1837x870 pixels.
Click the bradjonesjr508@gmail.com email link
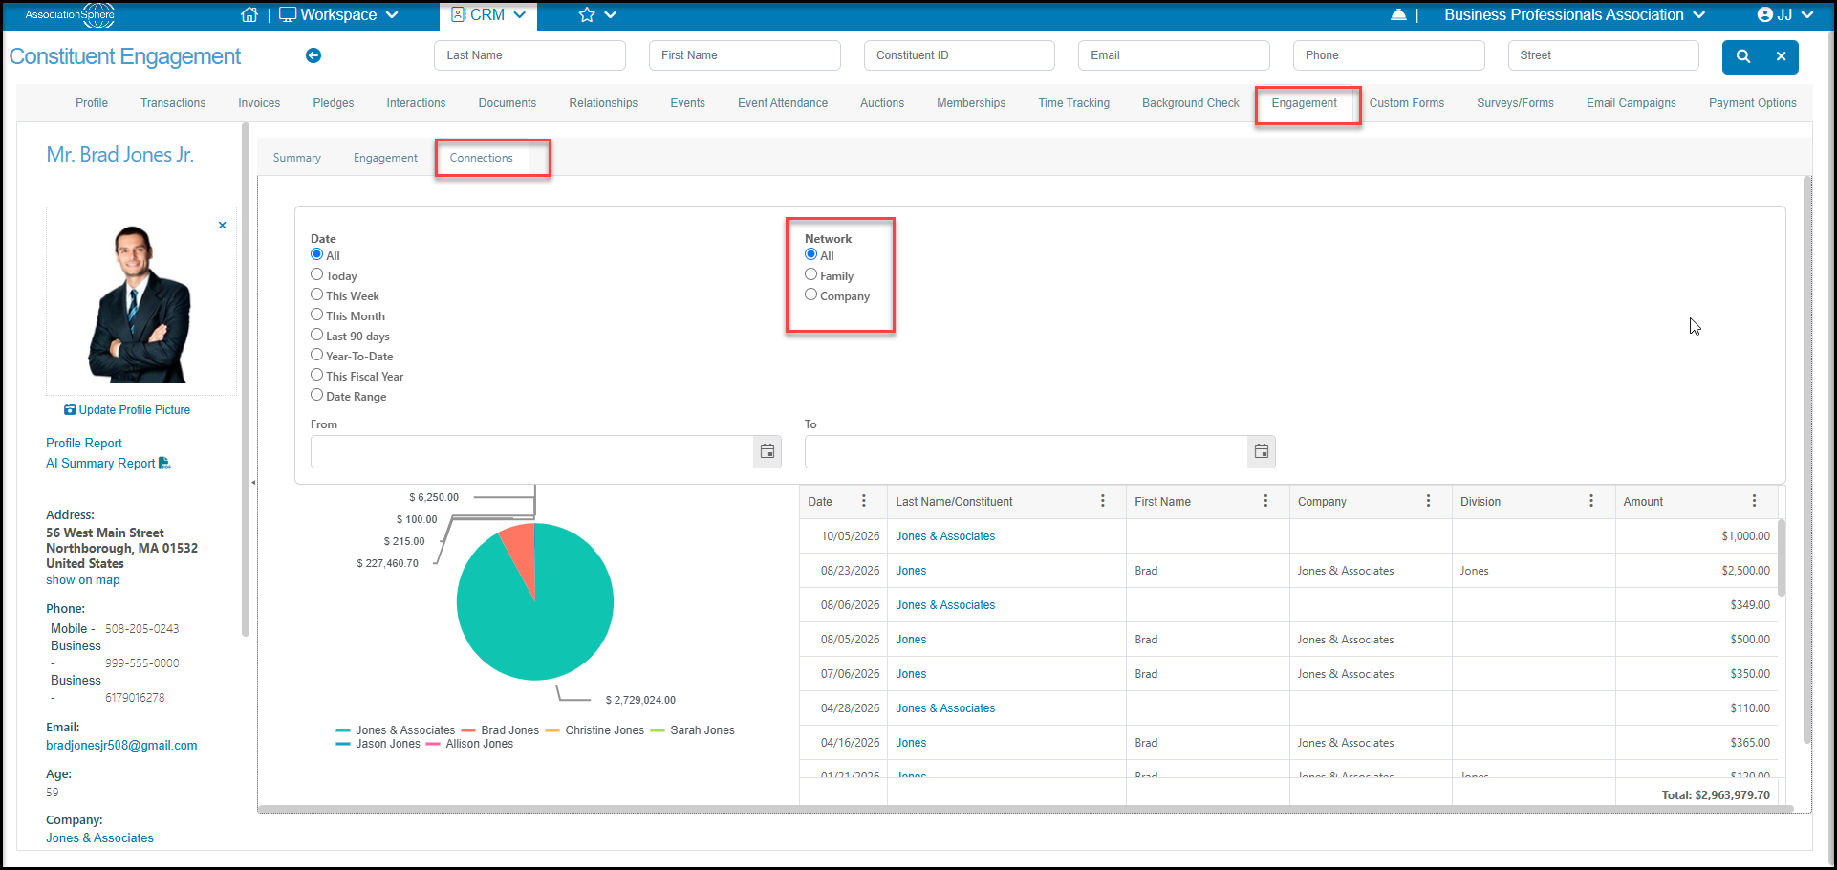point(121,746)
